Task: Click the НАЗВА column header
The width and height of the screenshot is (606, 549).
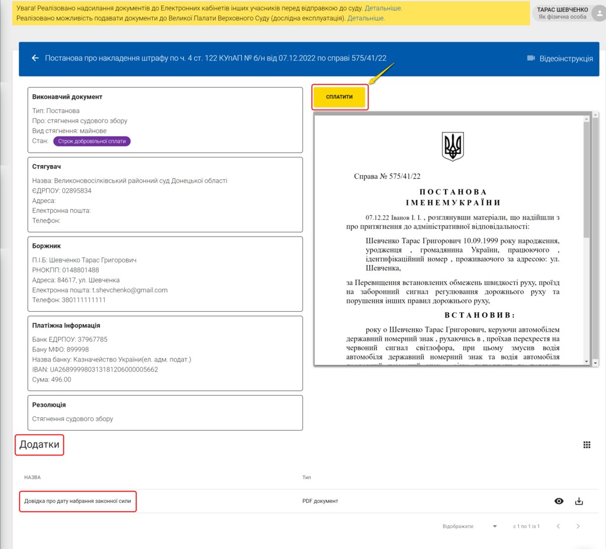Action: (33, 477)
